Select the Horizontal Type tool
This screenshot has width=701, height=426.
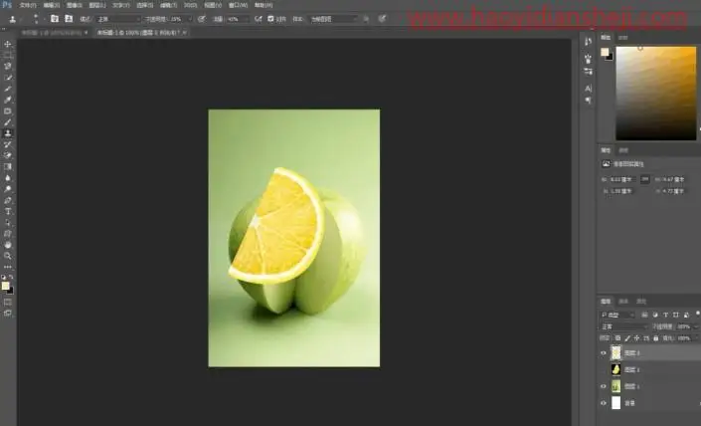pos(8,212)
